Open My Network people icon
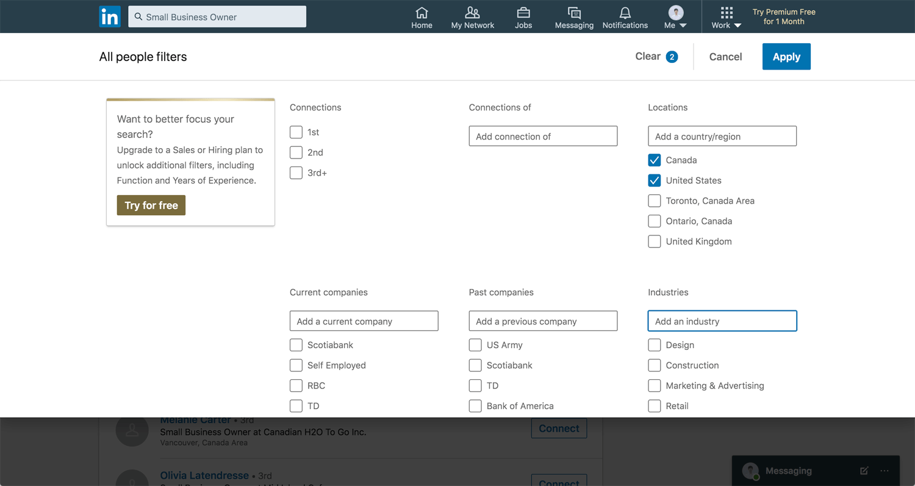The width and height of the screenshot is (915, 486). [x=472, y=13]
